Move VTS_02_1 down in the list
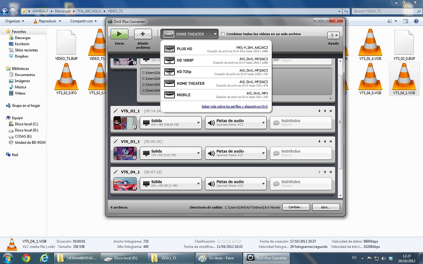This screenshot has height=264, width=423. (319, 111)
